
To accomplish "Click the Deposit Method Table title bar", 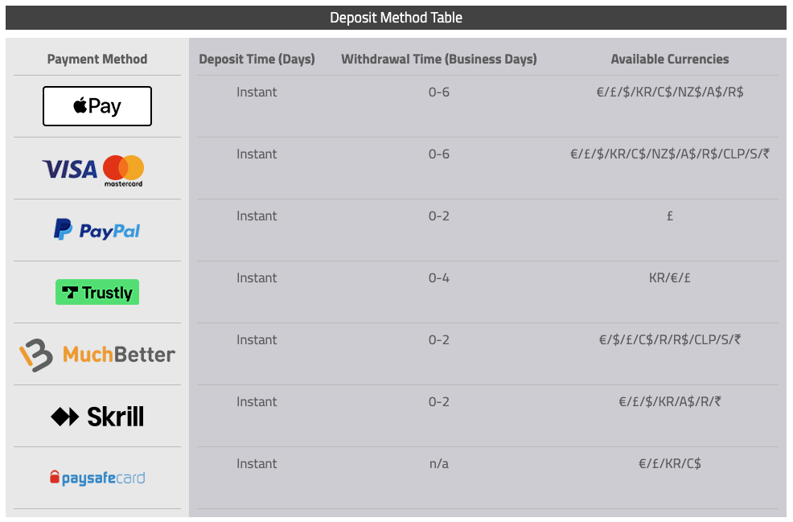I will [396, 18].
